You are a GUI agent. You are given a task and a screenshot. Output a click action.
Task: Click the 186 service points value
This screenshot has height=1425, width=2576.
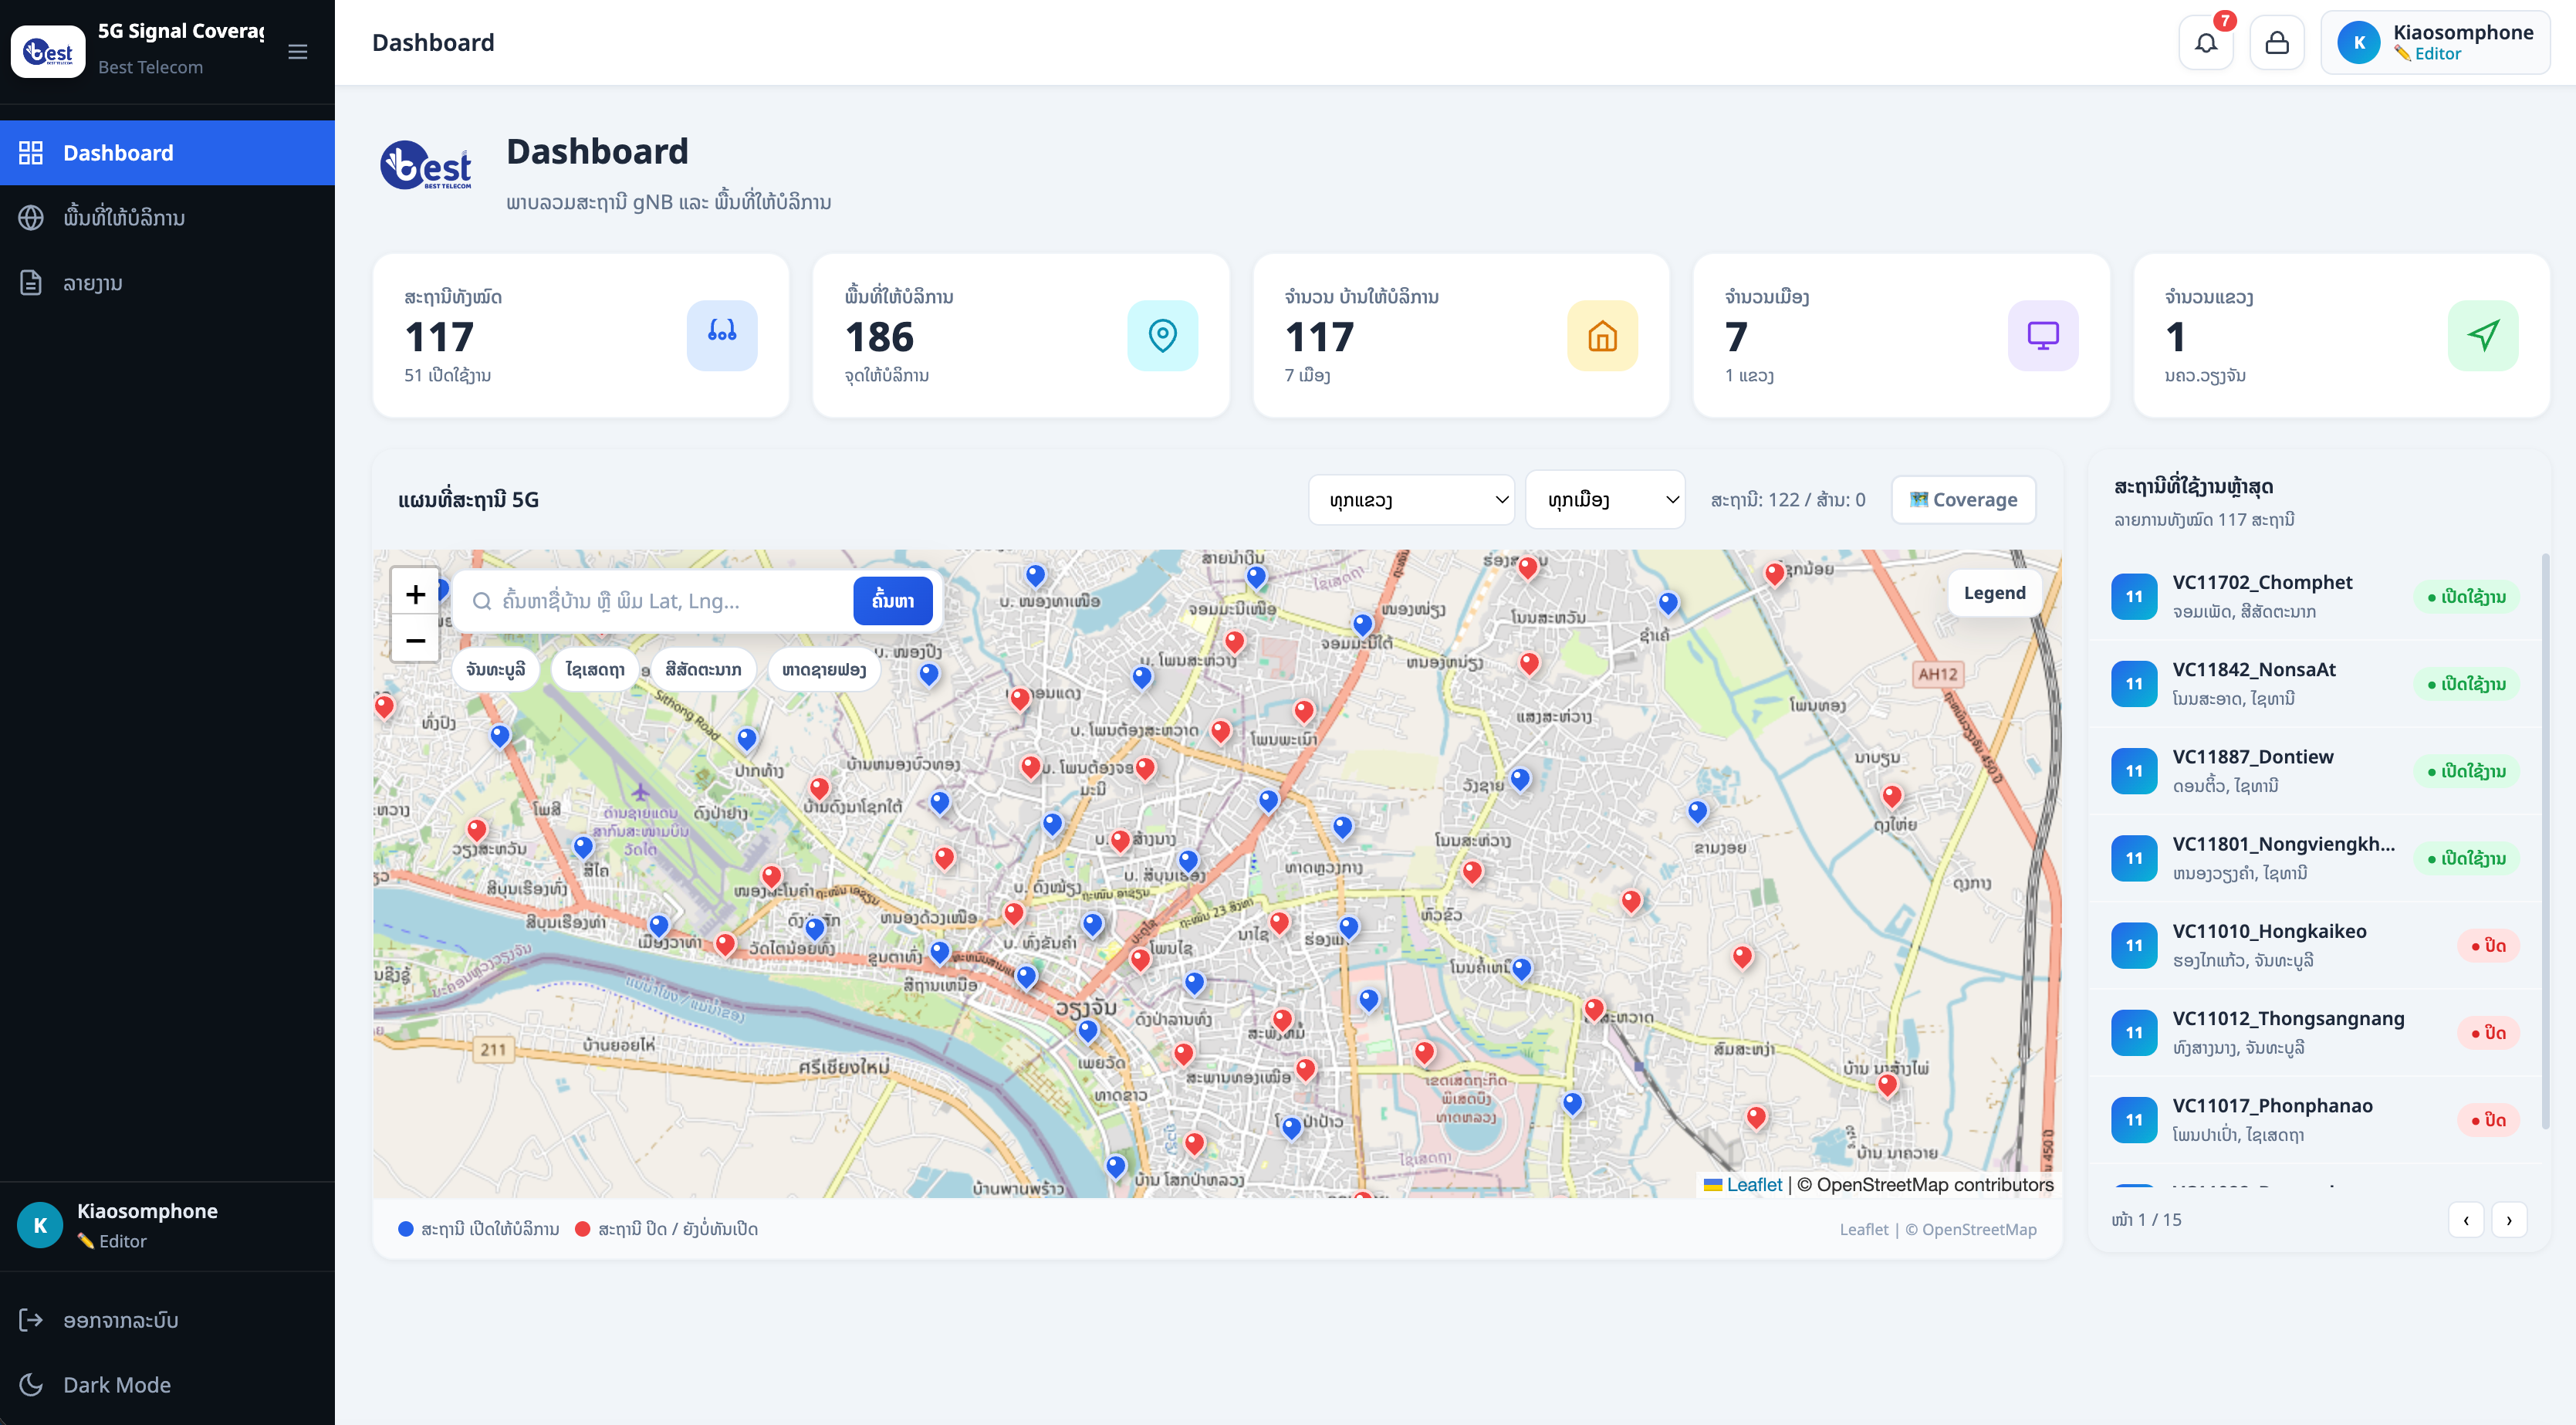(879, 337)
